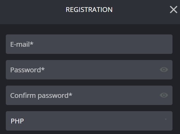
Task: Click the PHP currency value text
Action: pos(17,121)
